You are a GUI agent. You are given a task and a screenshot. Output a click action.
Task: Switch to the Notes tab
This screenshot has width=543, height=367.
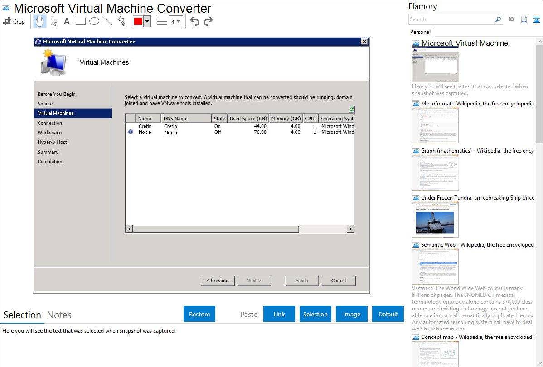(x=59, y=315)
